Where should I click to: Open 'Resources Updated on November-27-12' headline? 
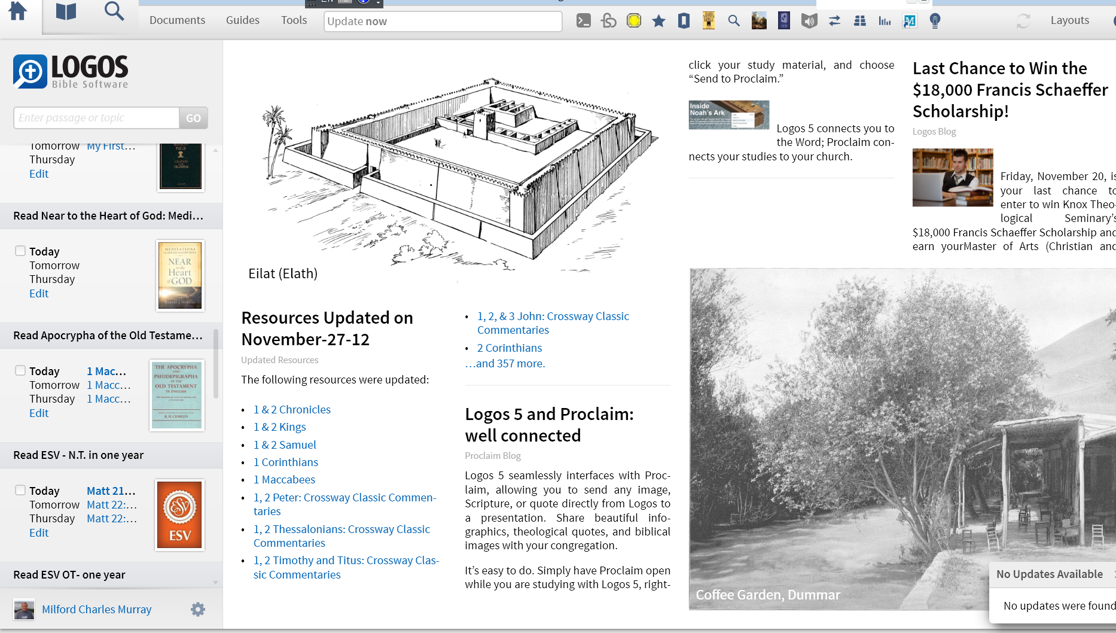click(x=327, y=328)
